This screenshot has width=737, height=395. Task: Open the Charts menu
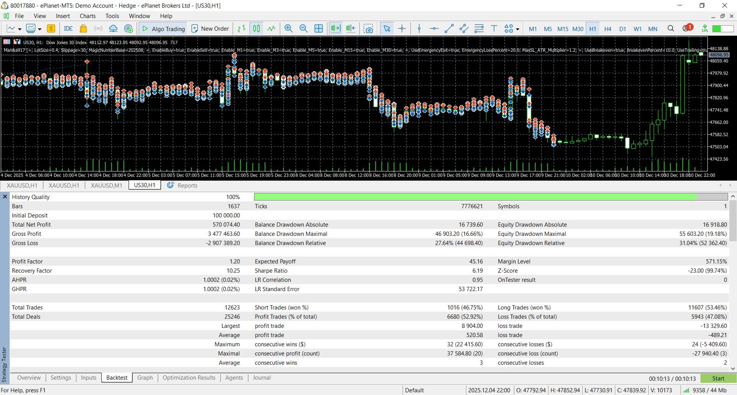coord(88,16)
